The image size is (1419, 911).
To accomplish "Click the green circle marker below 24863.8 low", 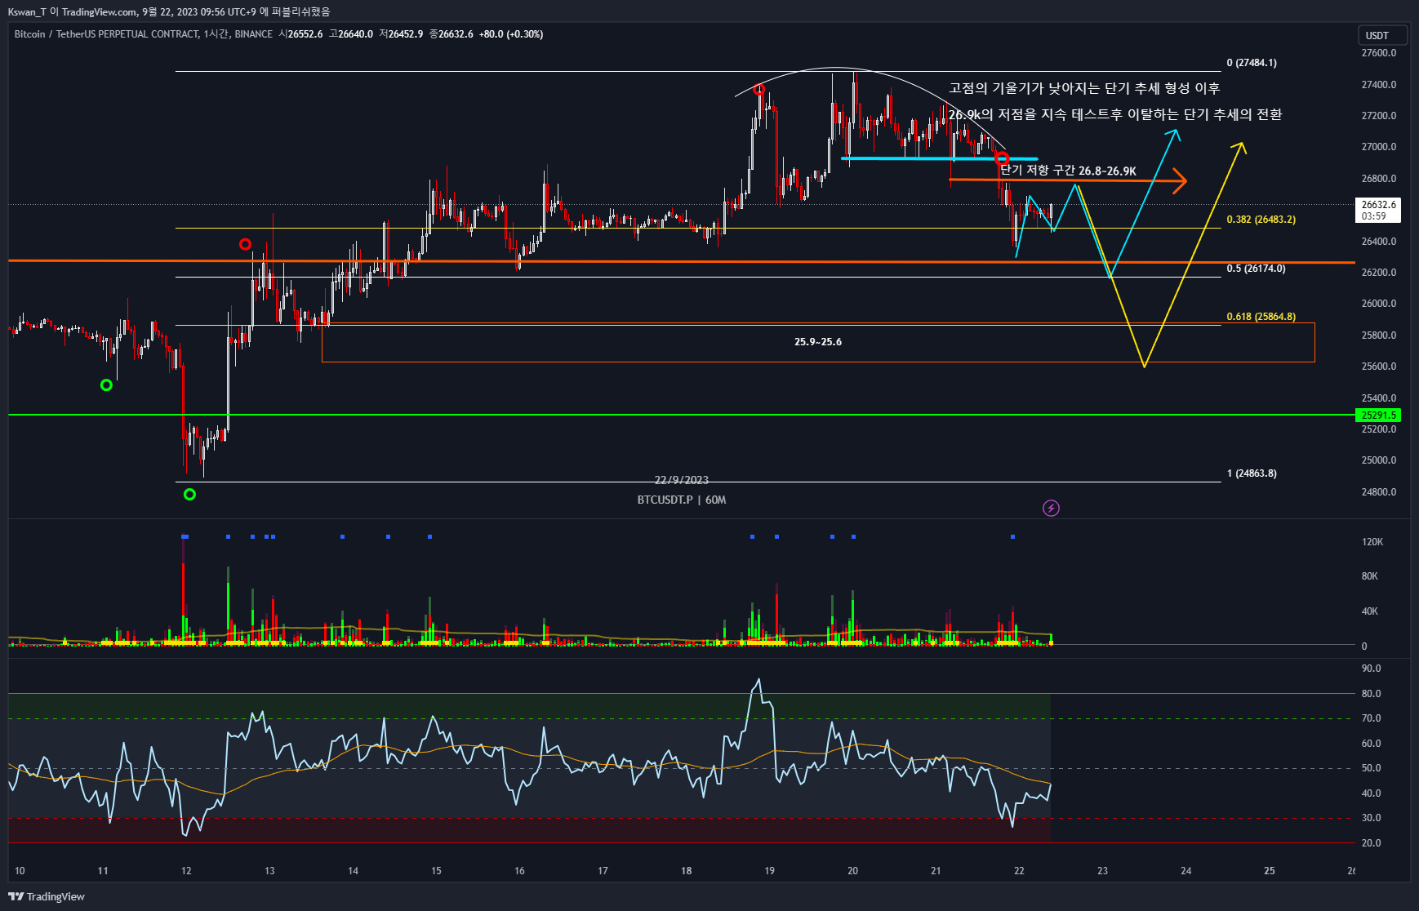I will coord(189,494).
